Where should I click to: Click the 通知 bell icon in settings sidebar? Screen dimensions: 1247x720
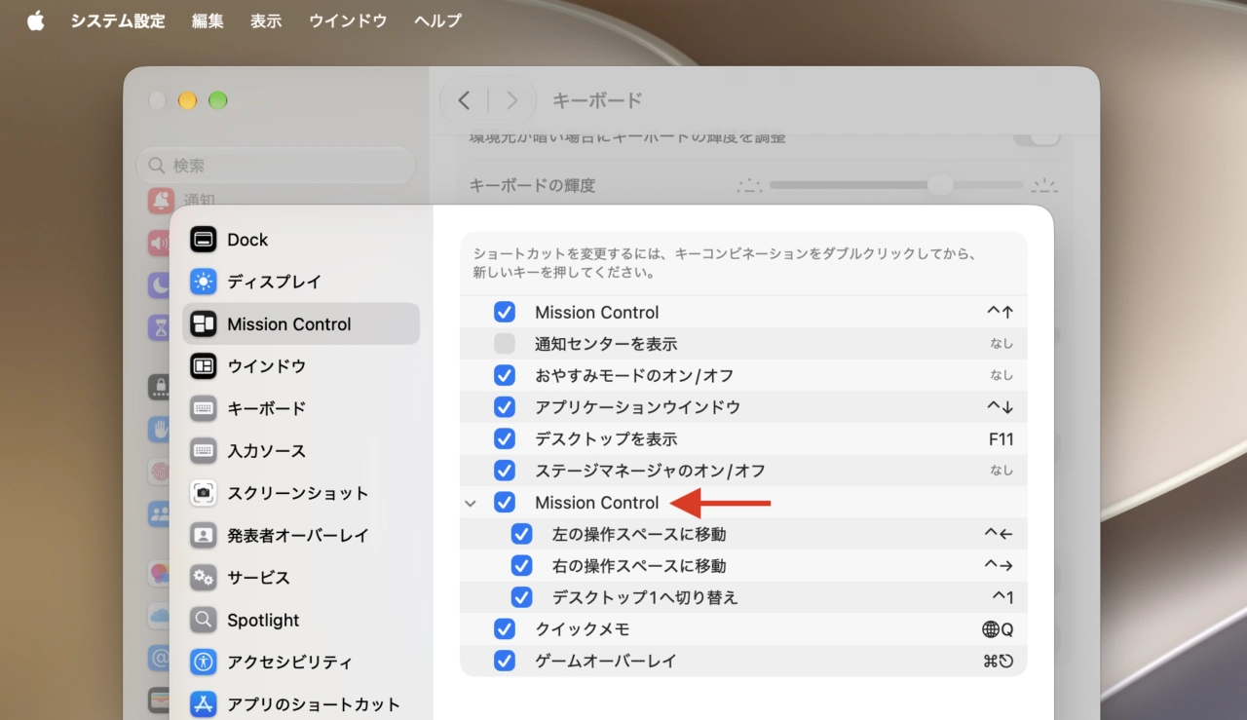pyautogui.click(x=161, y=200)
